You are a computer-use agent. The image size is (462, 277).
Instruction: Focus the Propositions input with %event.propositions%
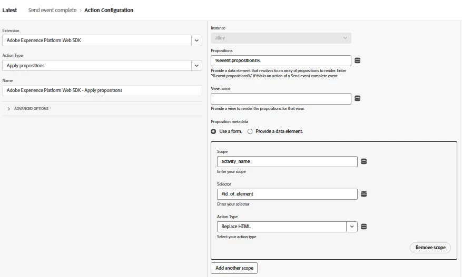[281, 60]
